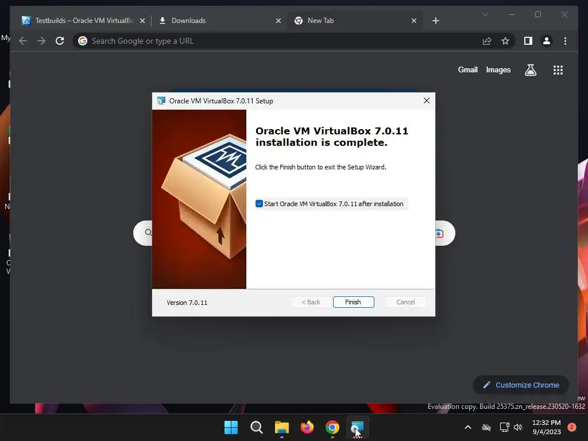
Task: Toggle the Chrome side panel
Action: coord(528,41)
